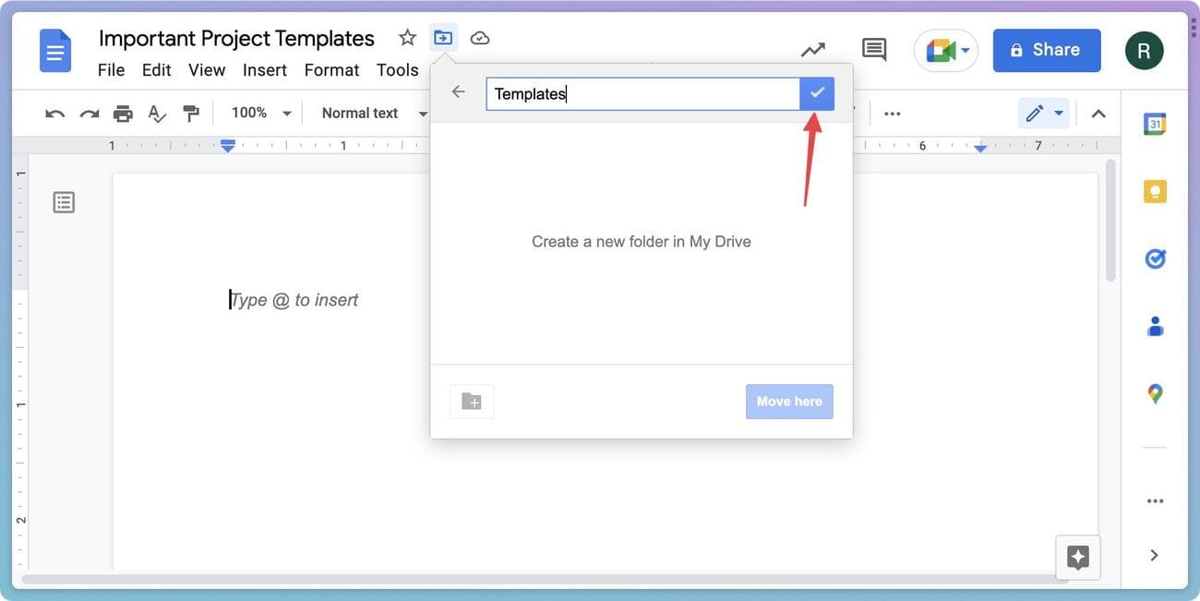Open Google Tasks in side panel
The height and width of the screenshot is (601, 1200).
[x=1155, y=259]
